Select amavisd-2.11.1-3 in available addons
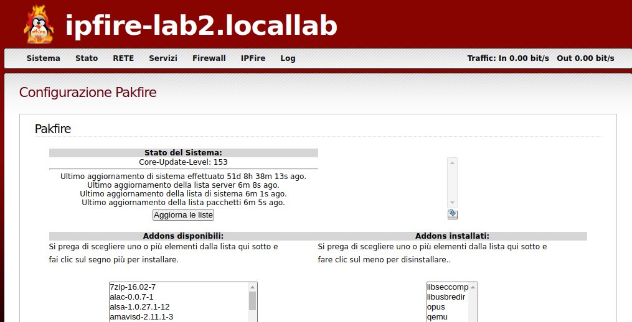This screenshot has width=632, height=322. 179,317
